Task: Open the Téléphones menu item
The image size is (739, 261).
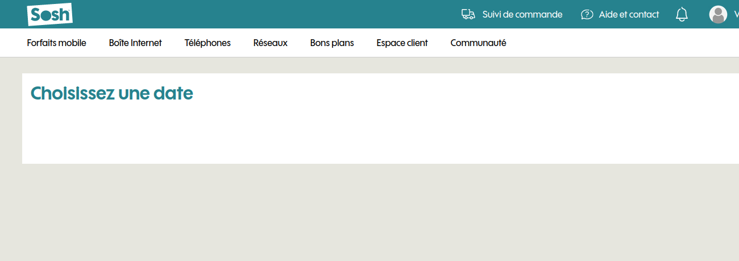Action: 207,43
